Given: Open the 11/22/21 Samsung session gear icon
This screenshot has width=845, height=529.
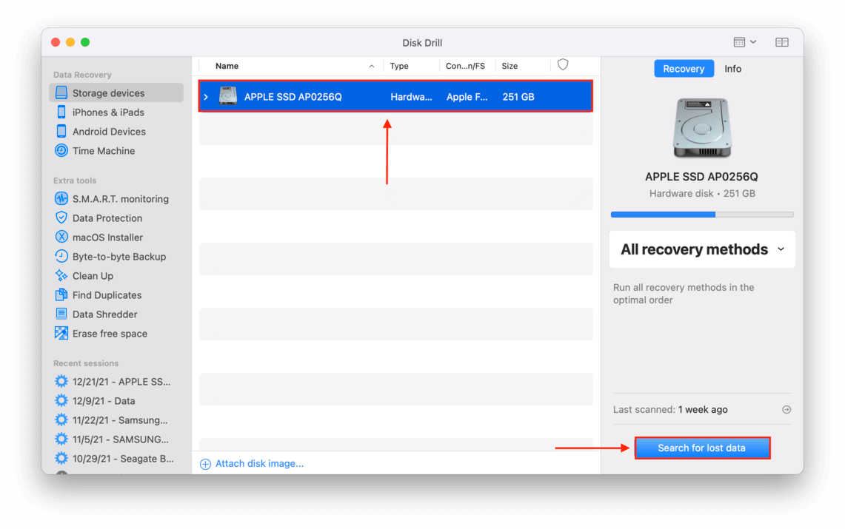Looking at the screenshot, I should [x=61, y=420].
